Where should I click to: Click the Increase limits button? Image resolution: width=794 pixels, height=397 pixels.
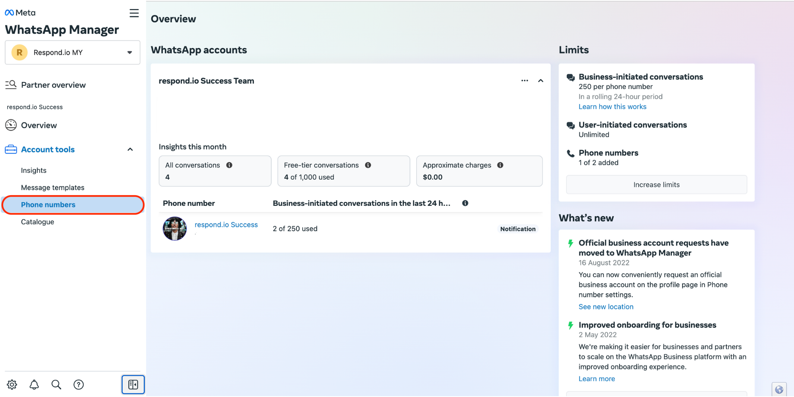pyautogui.click(x=656, y=185)
